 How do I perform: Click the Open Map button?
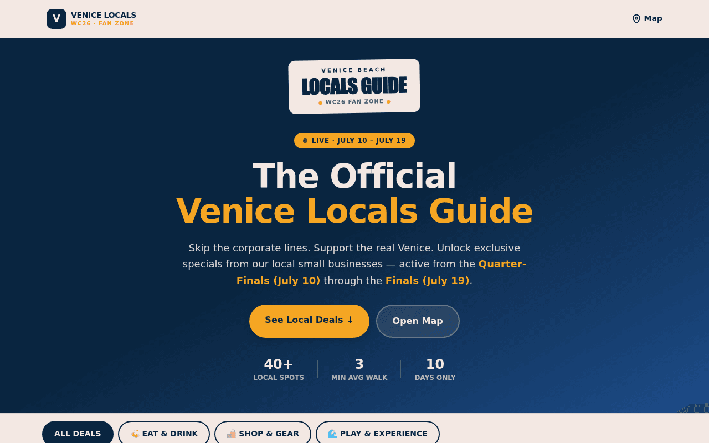click(x=418, y=321)
